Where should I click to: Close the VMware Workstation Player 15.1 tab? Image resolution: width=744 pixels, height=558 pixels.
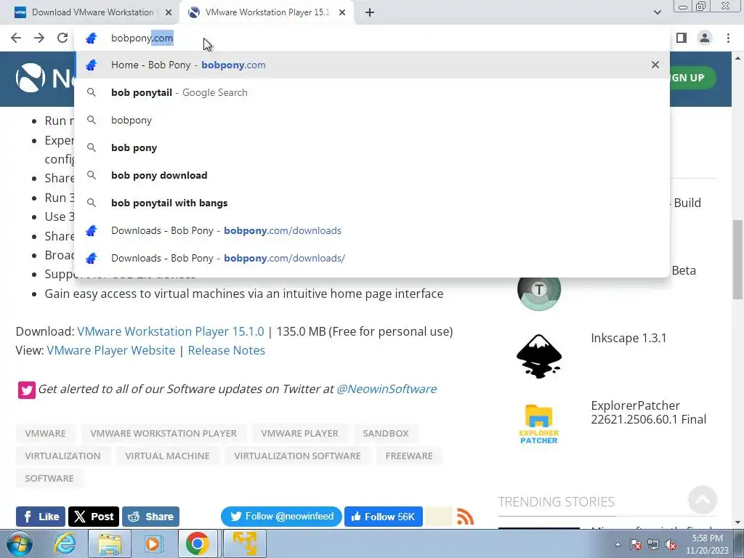coord(342,12)
